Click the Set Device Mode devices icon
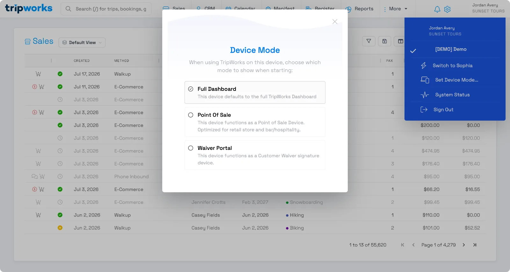The image size is (510, 272). coord(425,80)
